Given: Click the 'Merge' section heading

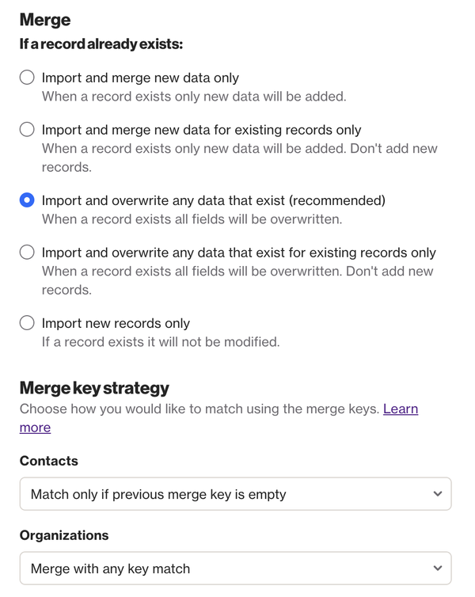Looking at the screenshot, I should click(x=45, y=20).
